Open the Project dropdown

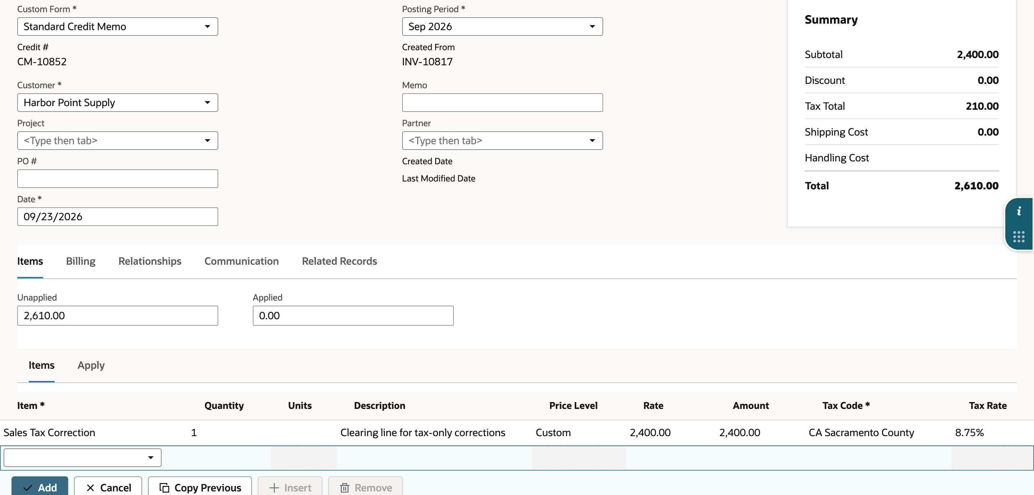tap(118, 141)
